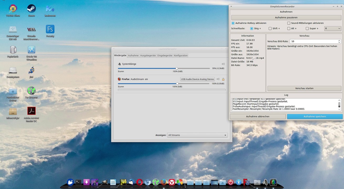Open Virtuelle Maschinenverwaltung desktop icon
This screenshot has height=189, width=344.
[x=31, y=29]
